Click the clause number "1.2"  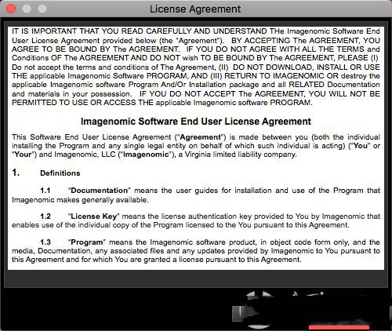[x=45, y=216]
